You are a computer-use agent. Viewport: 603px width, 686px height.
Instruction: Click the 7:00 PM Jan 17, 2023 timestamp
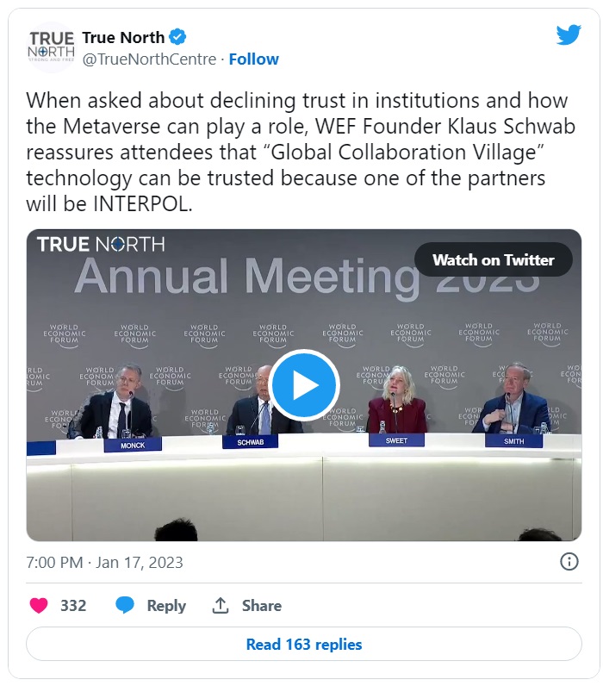click(104, 562)
